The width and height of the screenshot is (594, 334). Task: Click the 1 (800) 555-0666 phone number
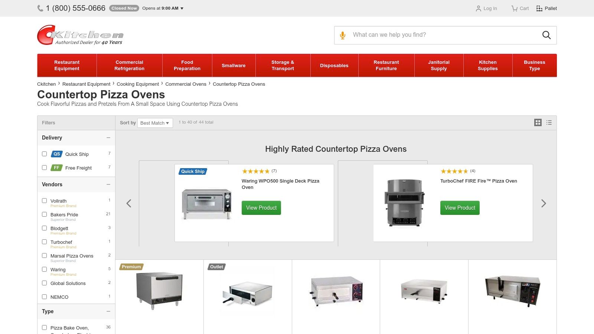click(76, 8)
